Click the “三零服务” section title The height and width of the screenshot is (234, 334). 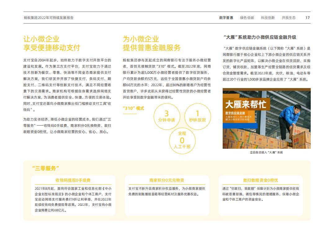(x=46, y=168)
